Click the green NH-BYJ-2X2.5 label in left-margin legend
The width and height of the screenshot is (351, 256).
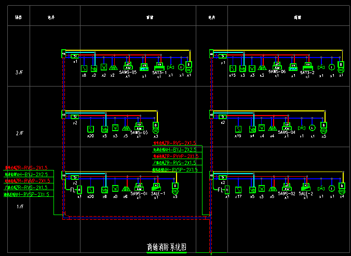click(26, 174)
